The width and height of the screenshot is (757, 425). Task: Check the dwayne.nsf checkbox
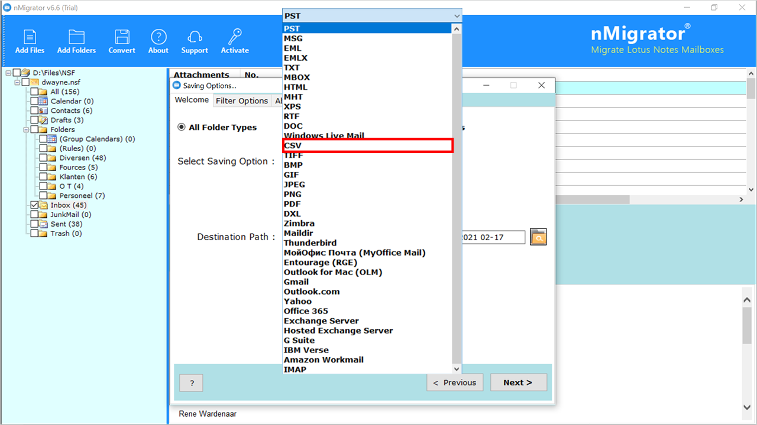point(25,82)
